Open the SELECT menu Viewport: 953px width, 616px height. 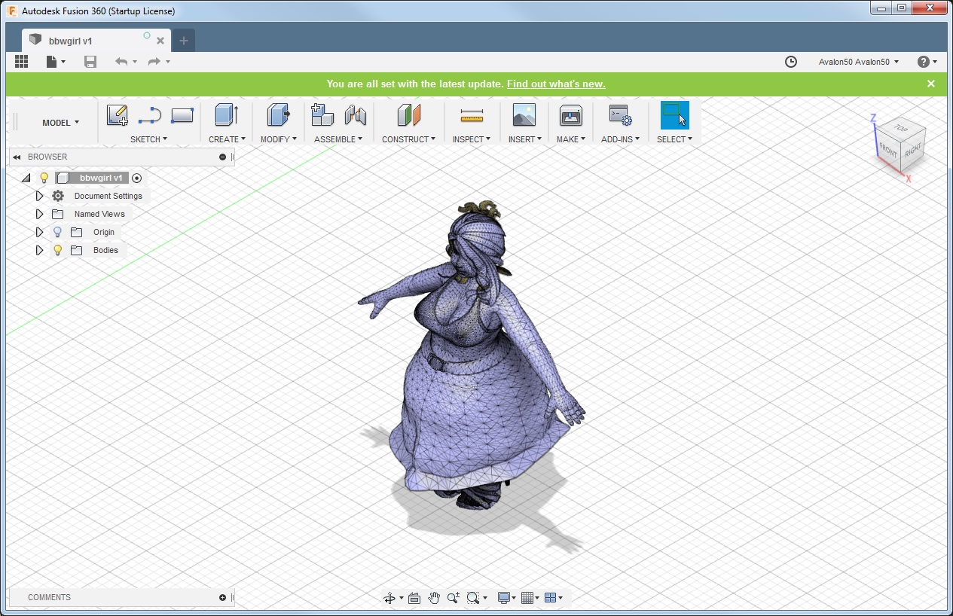pyautogui.click(x=674, y=139)
